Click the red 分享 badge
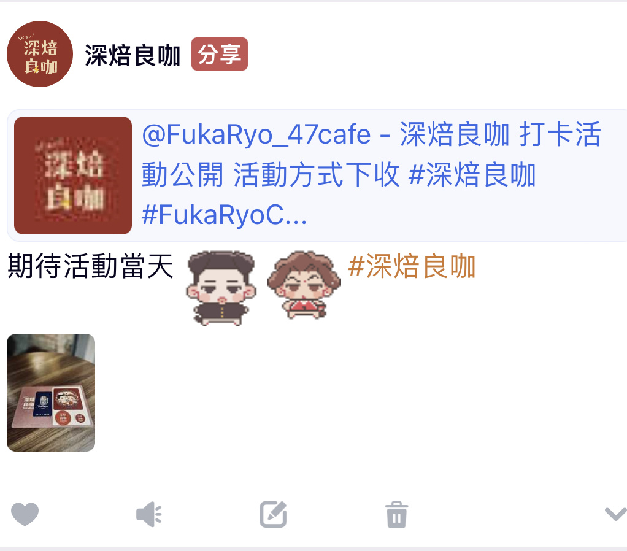This screenshot has height=551, width=627. pos(220,54)
